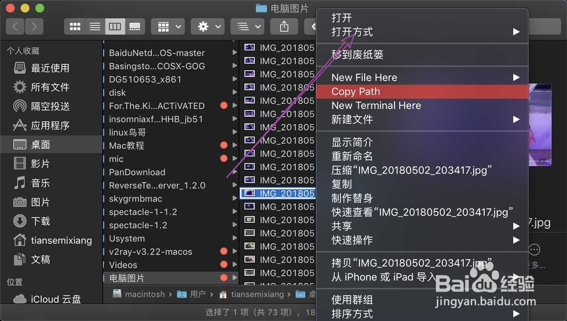Open the gear action menu

[208, 27]
